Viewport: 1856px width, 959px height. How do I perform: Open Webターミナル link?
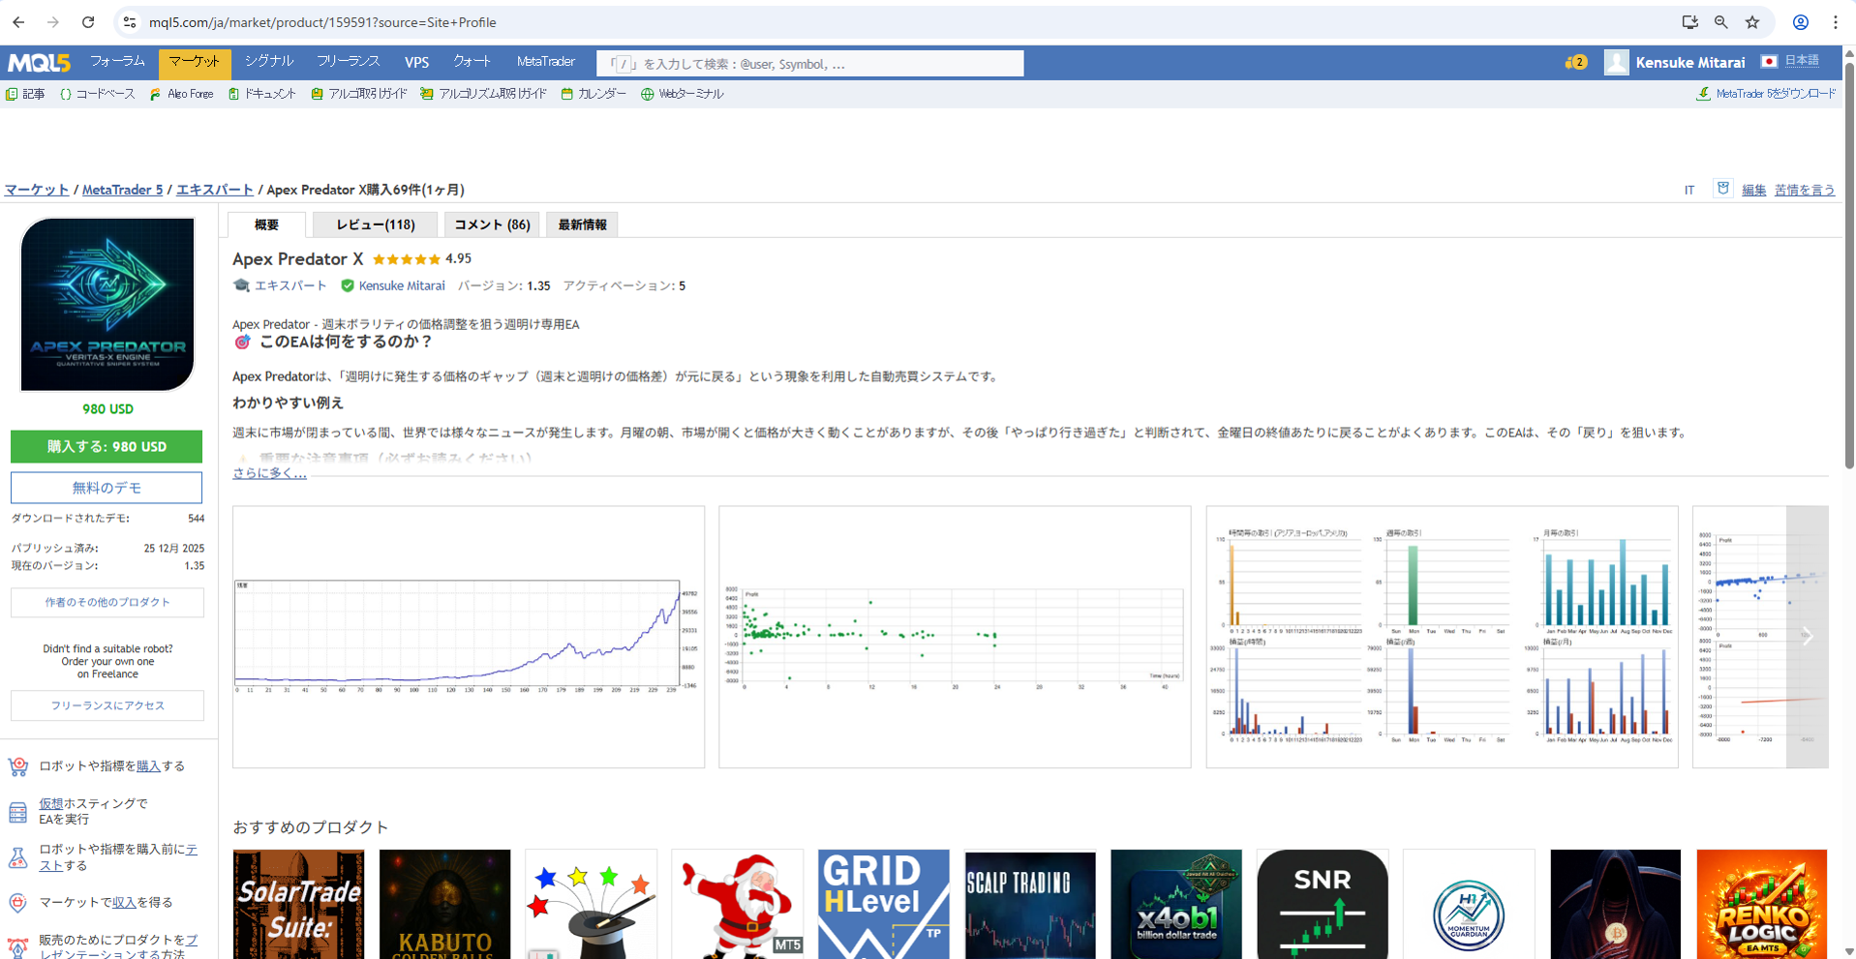pyautogui.click(x=683, y=94)
